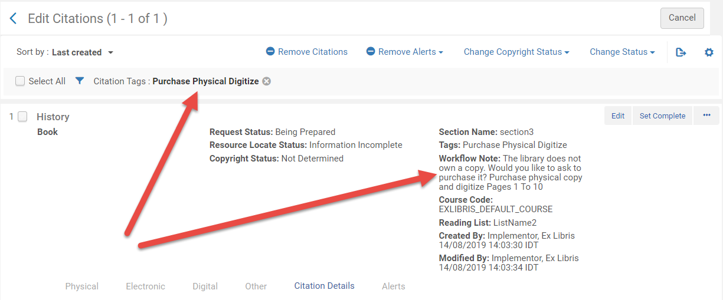Click the 'EXLIBRIS_DEFAULT_COURSE' course code
723x300 pixels.
(496, 209)
